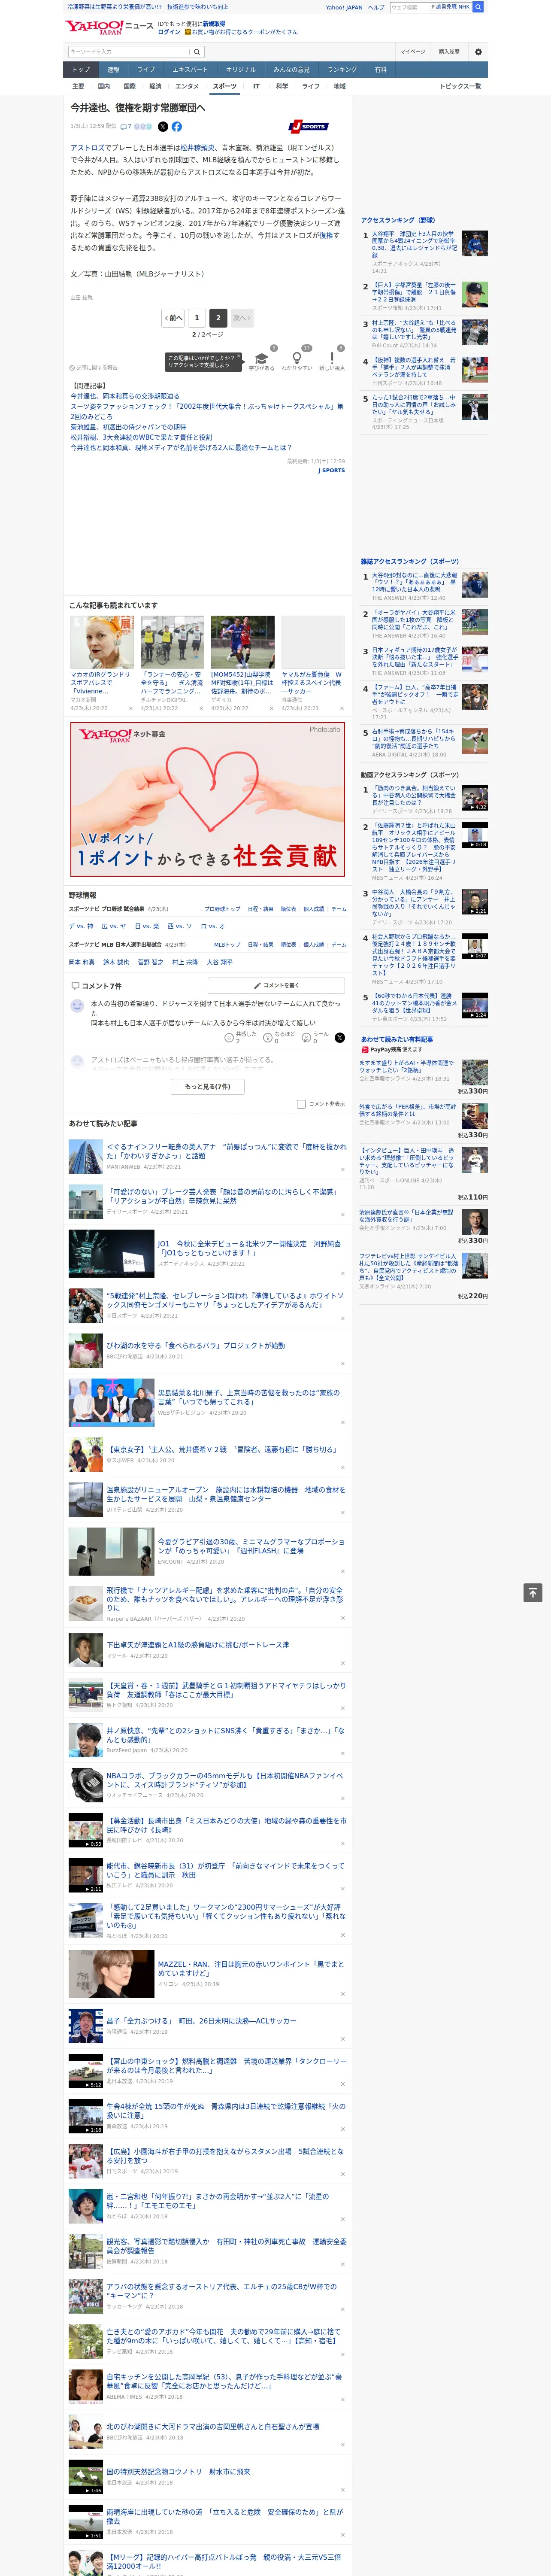Viewport: 551px width, 2576px height.
Task: Open the 岡本 和真 player link
Action: (82, 962)
